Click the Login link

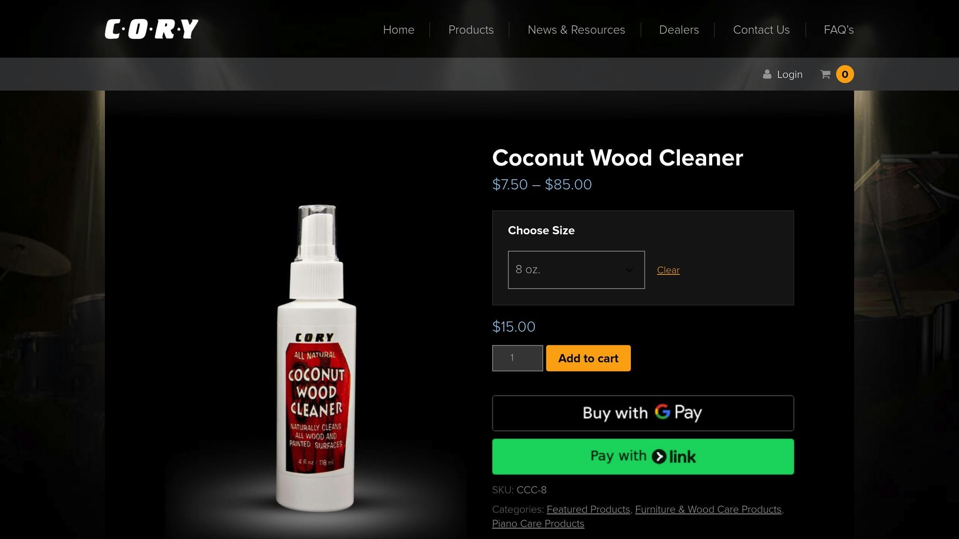click(x=789, y=74)
